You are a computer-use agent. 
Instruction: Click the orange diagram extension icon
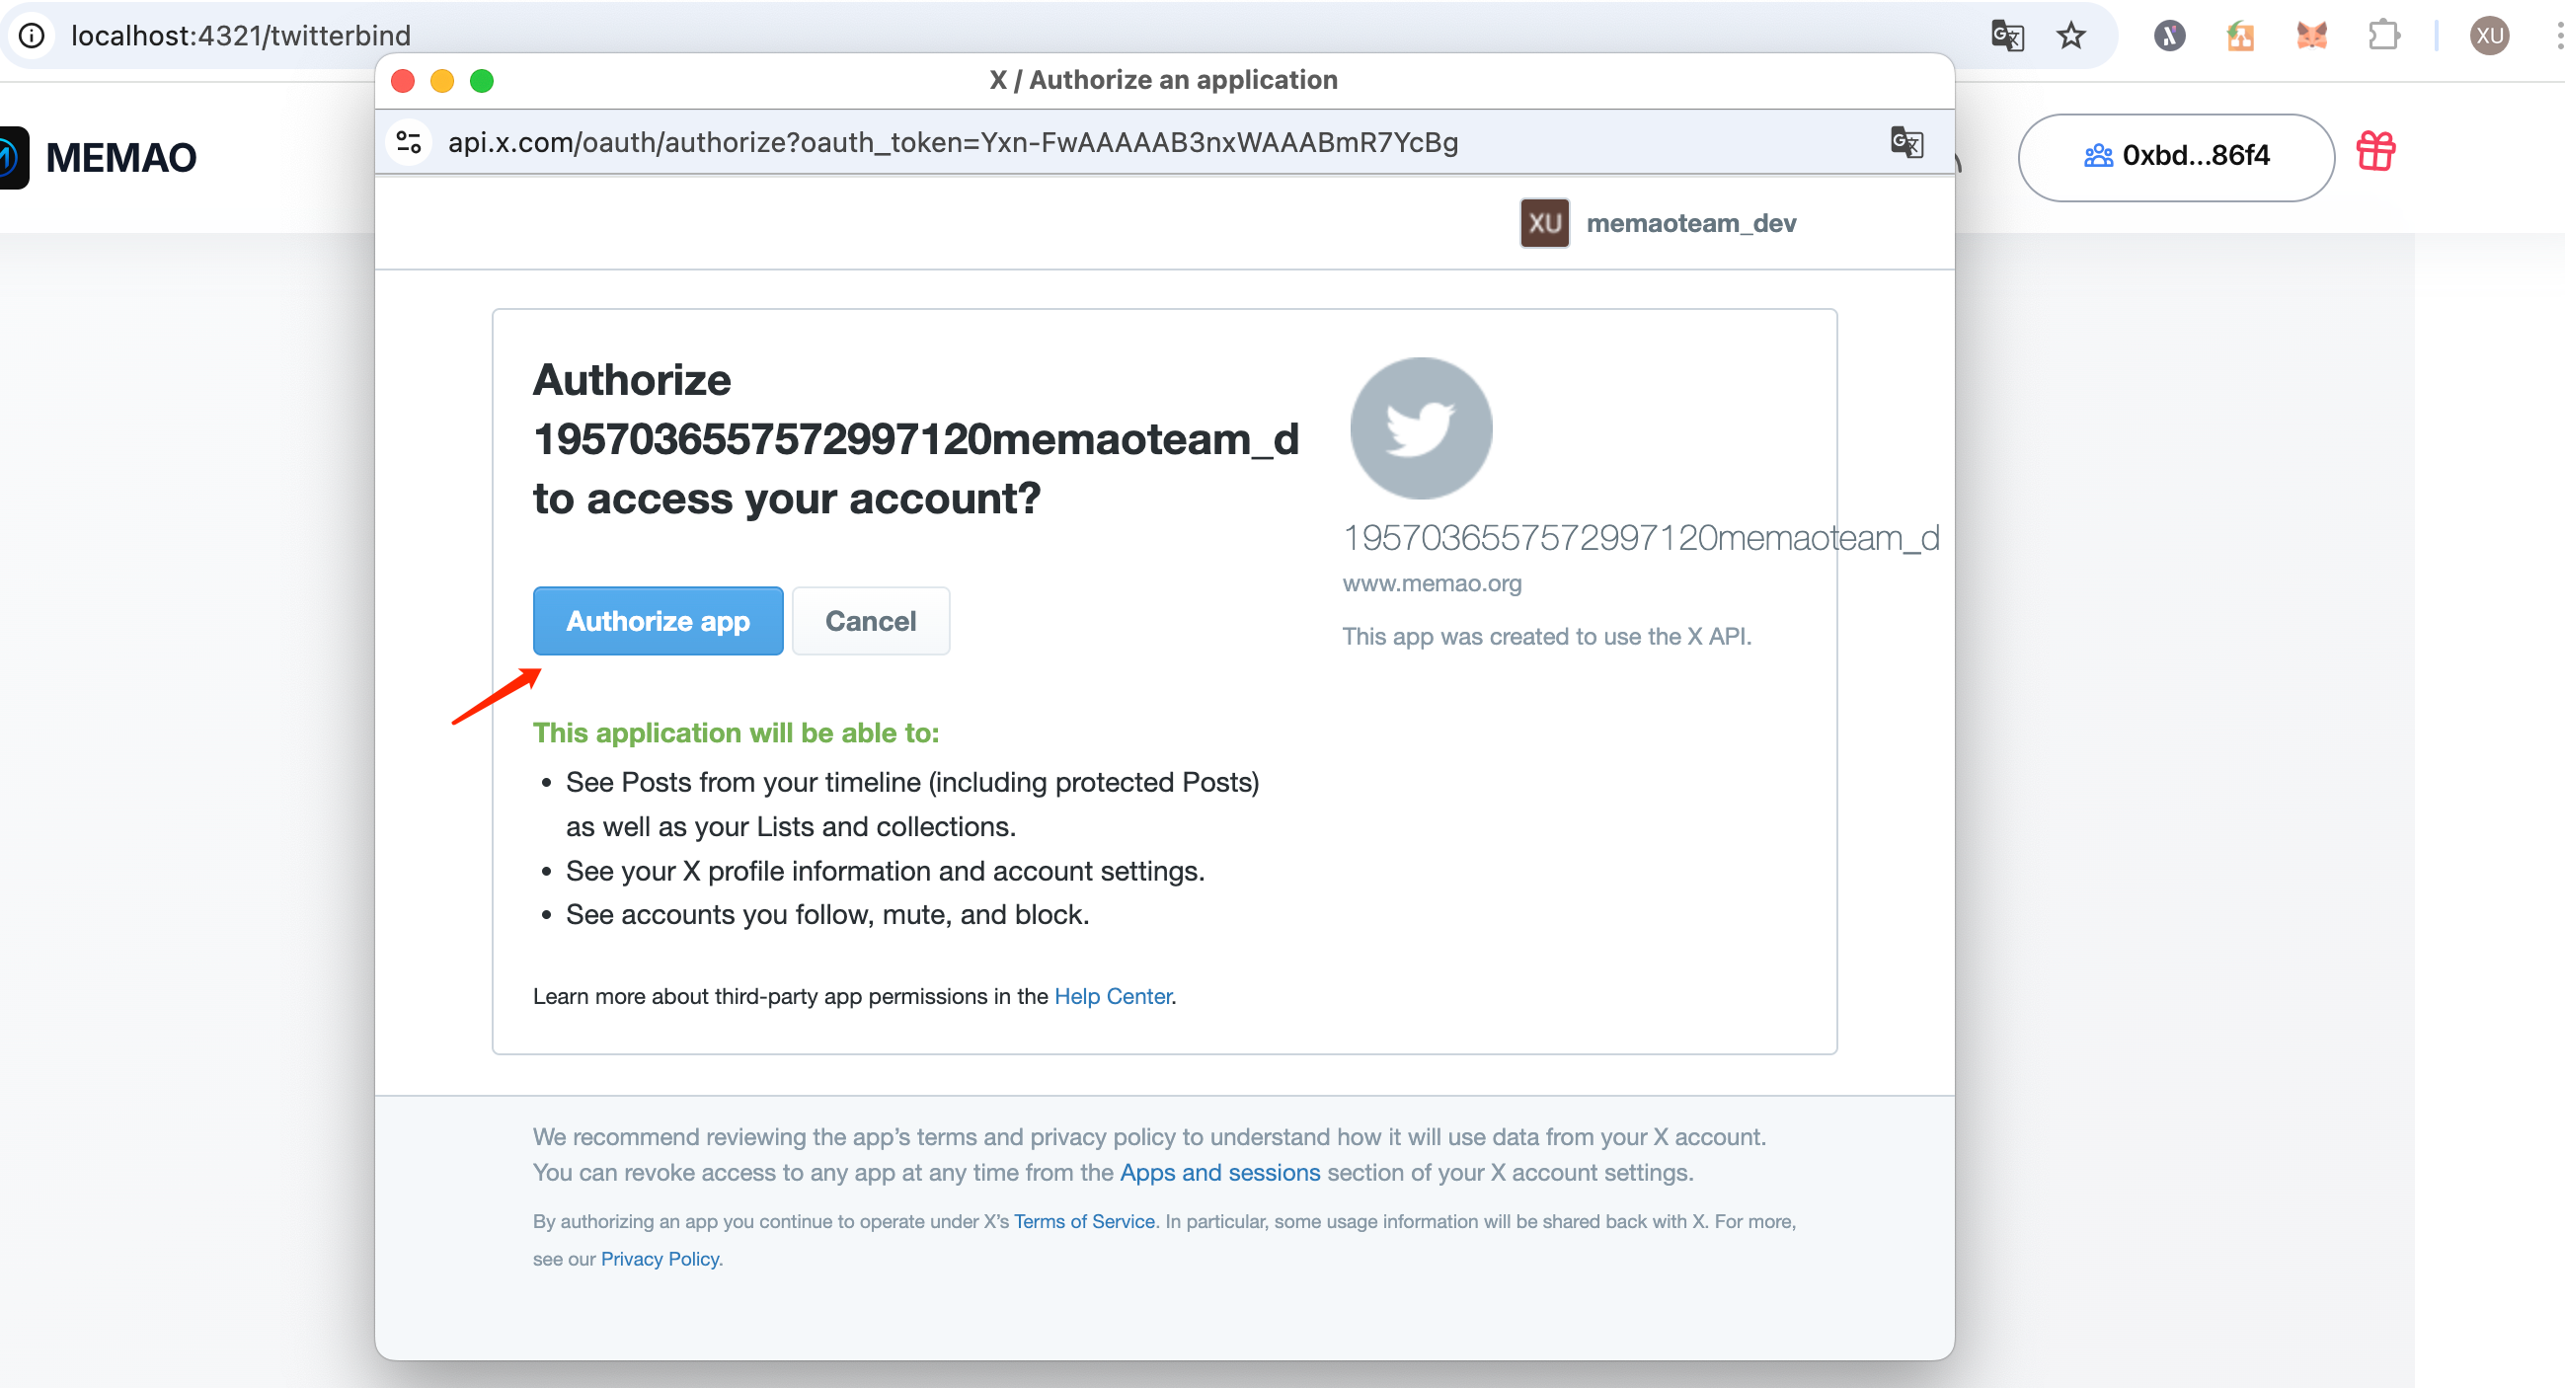pos(2240,35)
